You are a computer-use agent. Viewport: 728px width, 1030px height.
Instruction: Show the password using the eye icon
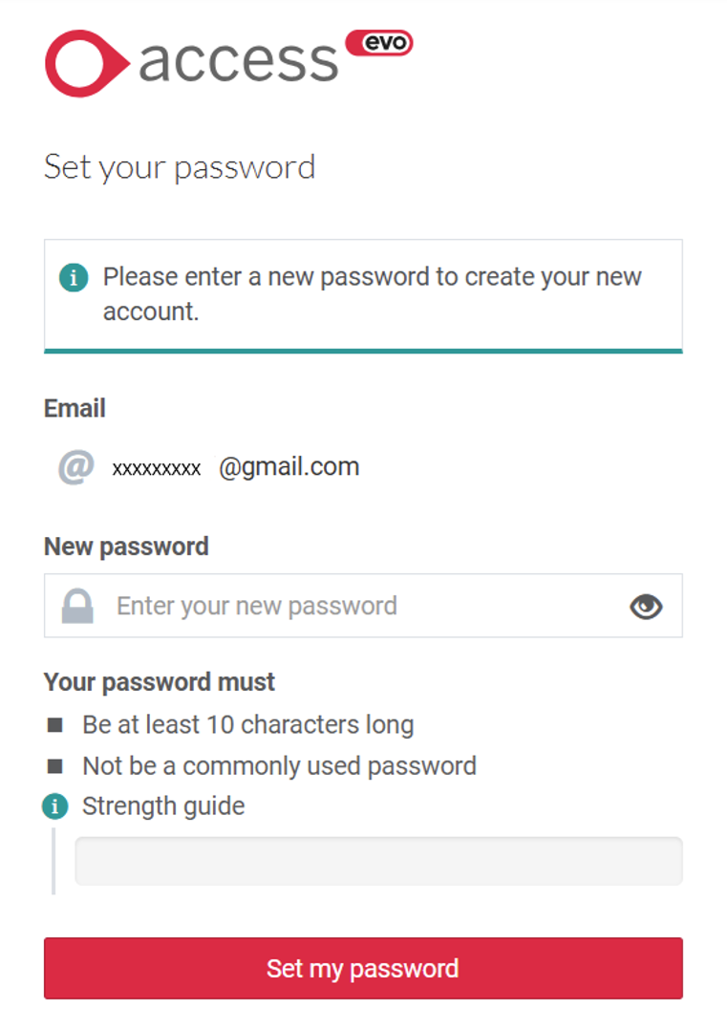point(647,606)
